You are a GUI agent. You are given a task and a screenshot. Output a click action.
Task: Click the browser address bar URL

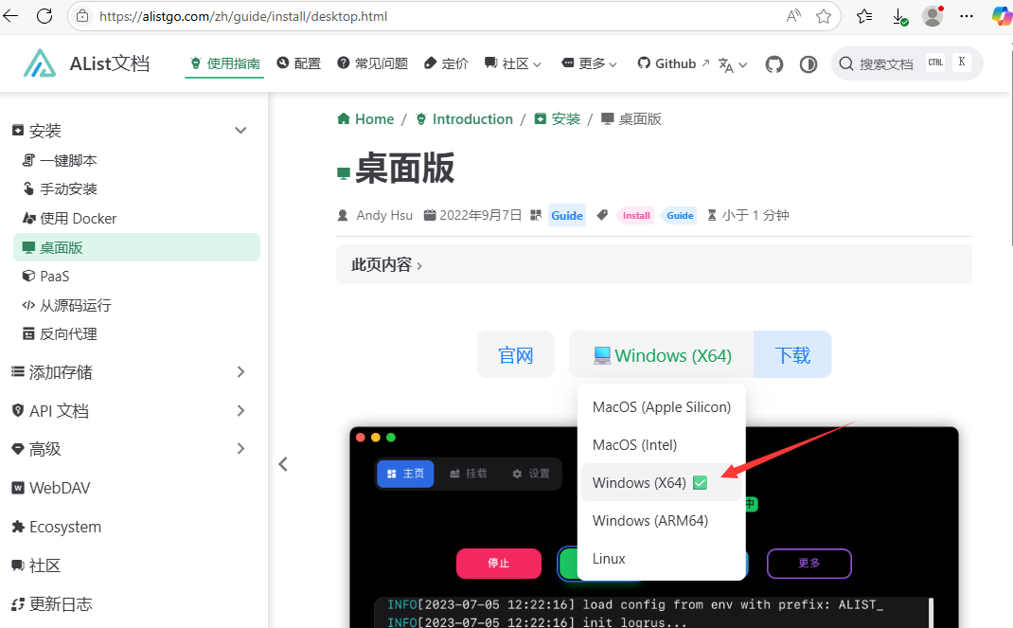pyautogui.click(x=243, y=16)
